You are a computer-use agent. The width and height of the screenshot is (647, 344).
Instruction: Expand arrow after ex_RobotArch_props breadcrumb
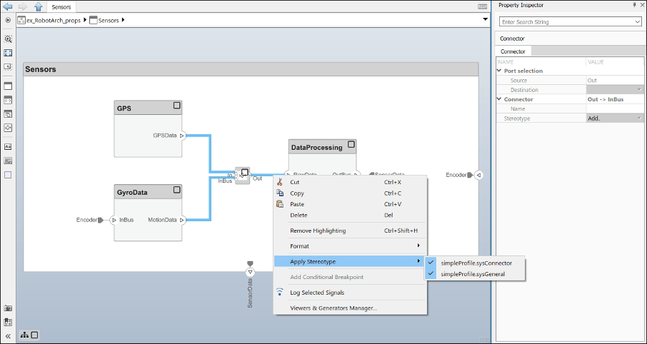[85, 20]
